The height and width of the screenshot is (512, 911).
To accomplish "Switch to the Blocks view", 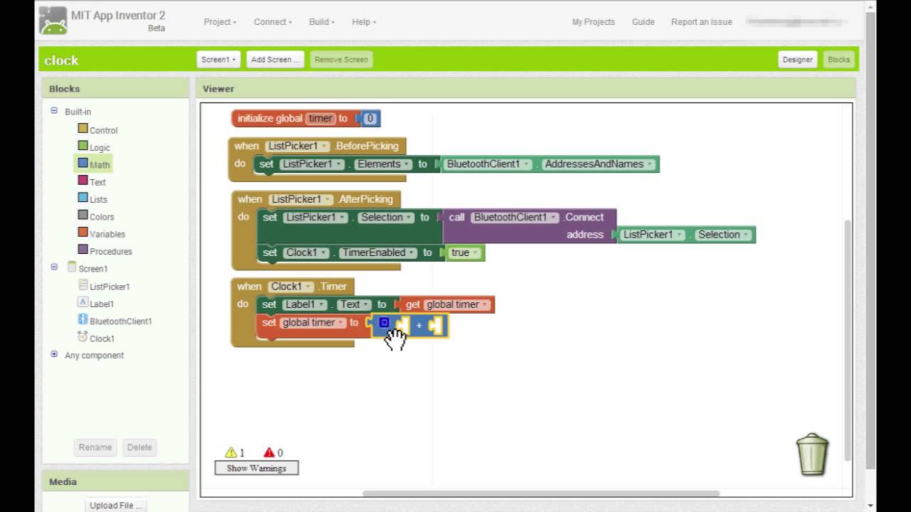I will tap(838, 60).
